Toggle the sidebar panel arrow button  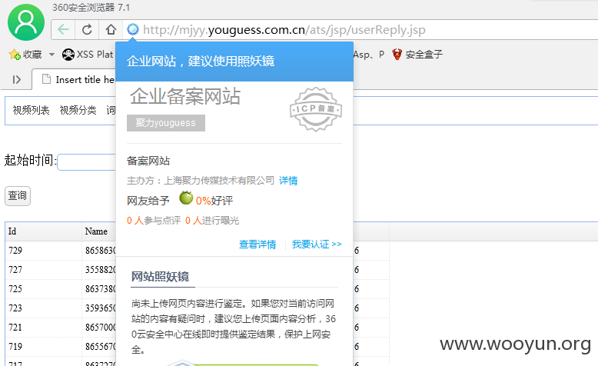pos(16,79)
